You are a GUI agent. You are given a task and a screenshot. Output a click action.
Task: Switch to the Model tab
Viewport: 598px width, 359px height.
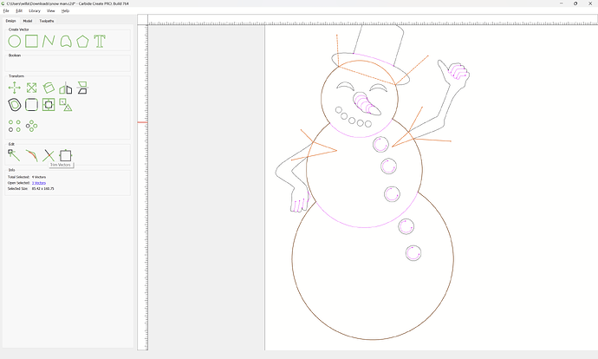[x=28, y=21]
